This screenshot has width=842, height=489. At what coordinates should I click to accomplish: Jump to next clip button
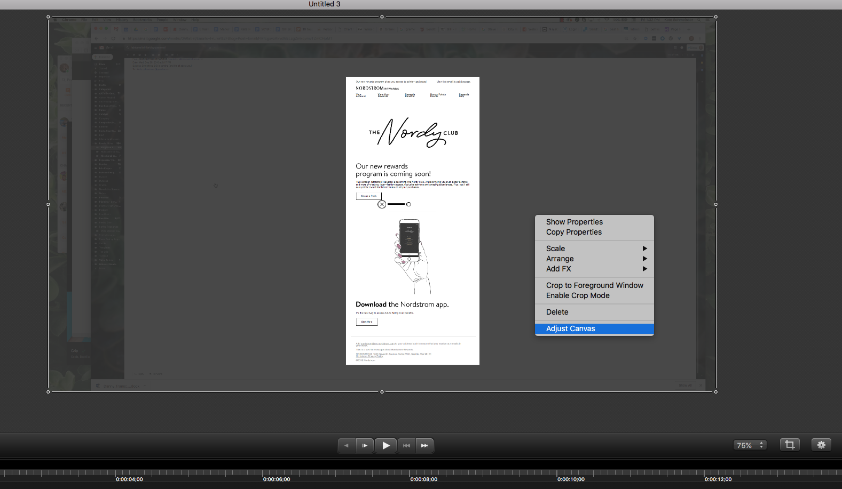point(424,445)
